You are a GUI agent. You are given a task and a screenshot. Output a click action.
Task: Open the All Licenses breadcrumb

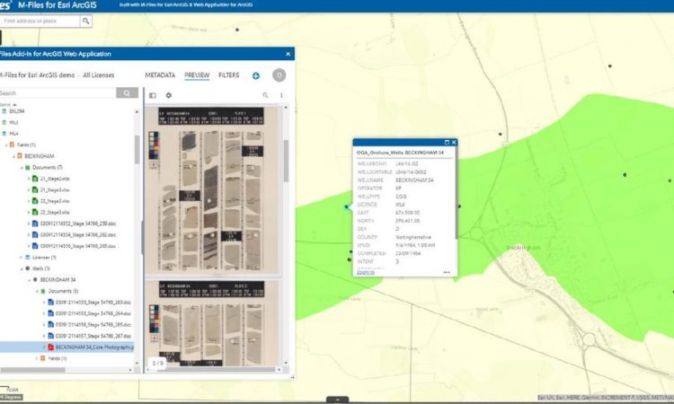click(x=99, y=75)
